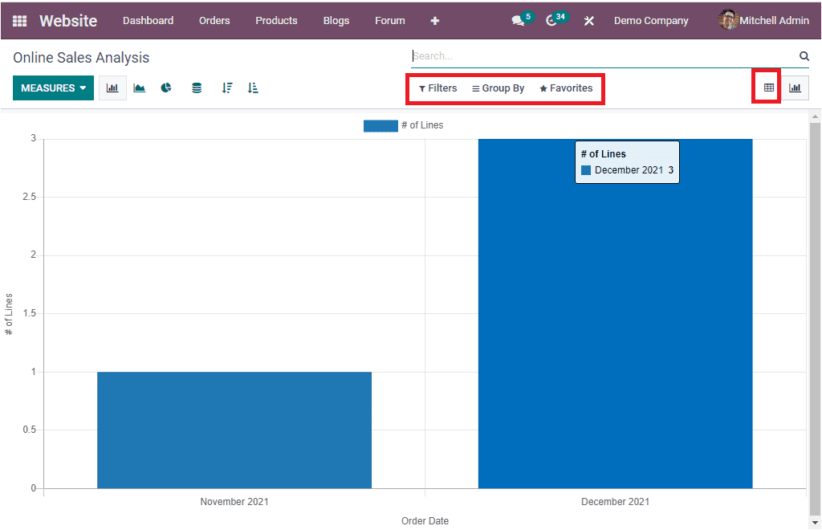822x530 pixels.
Task: Switch to the pie chart view
Action: (x=166, y=88)
